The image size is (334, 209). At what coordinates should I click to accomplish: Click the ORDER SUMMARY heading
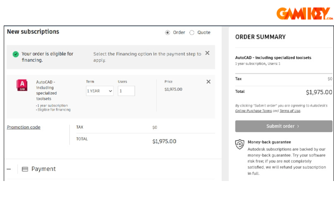[x=260, y=37]
